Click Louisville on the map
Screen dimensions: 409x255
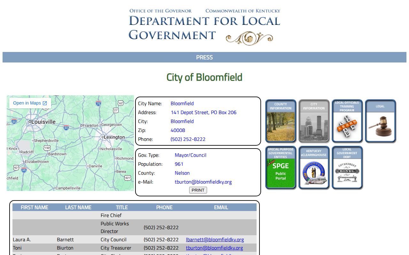point(43,122)
